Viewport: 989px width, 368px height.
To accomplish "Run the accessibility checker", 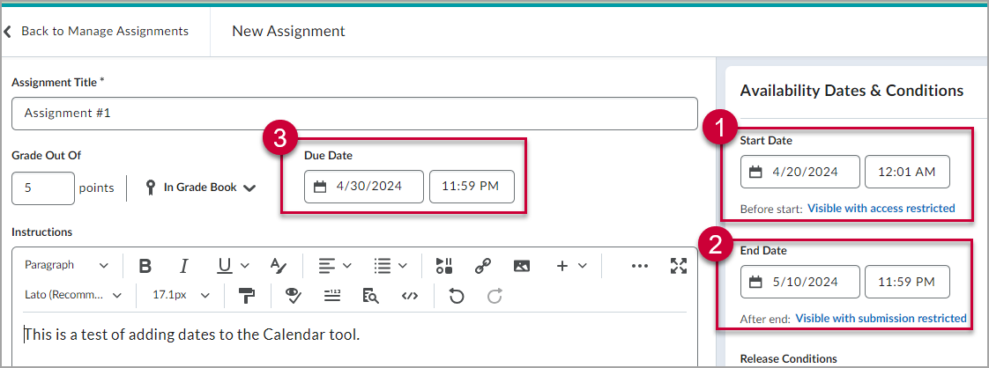I will point(292,296).
